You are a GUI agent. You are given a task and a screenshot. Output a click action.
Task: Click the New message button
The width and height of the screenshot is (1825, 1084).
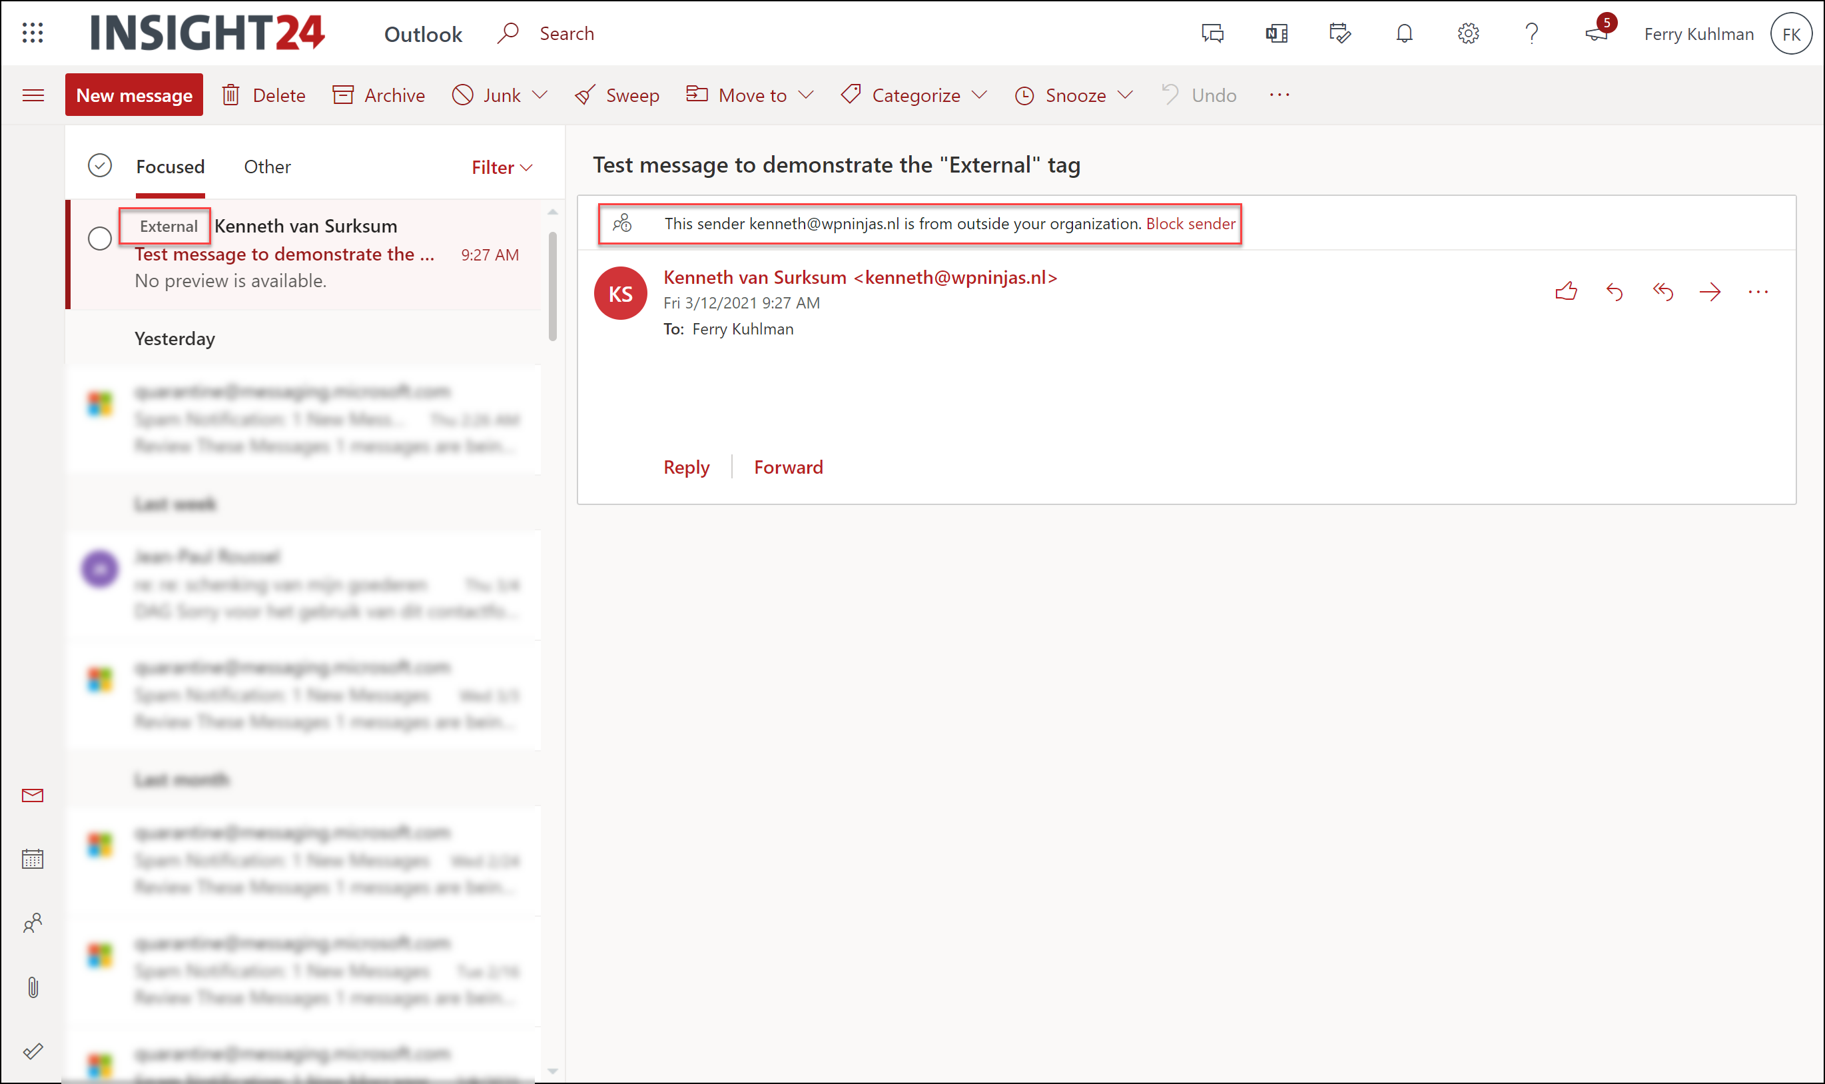click(x=135, y=95)
